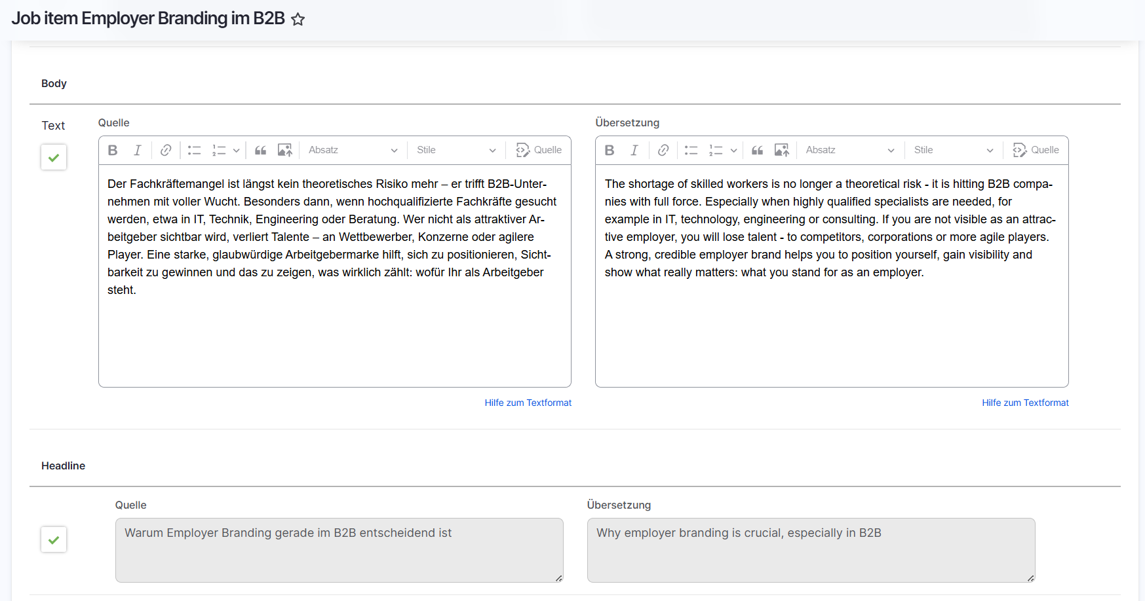Viewport: 1145px width, 601px height.
Task: Star the Job item page title
Action: [x=298, y=20]
